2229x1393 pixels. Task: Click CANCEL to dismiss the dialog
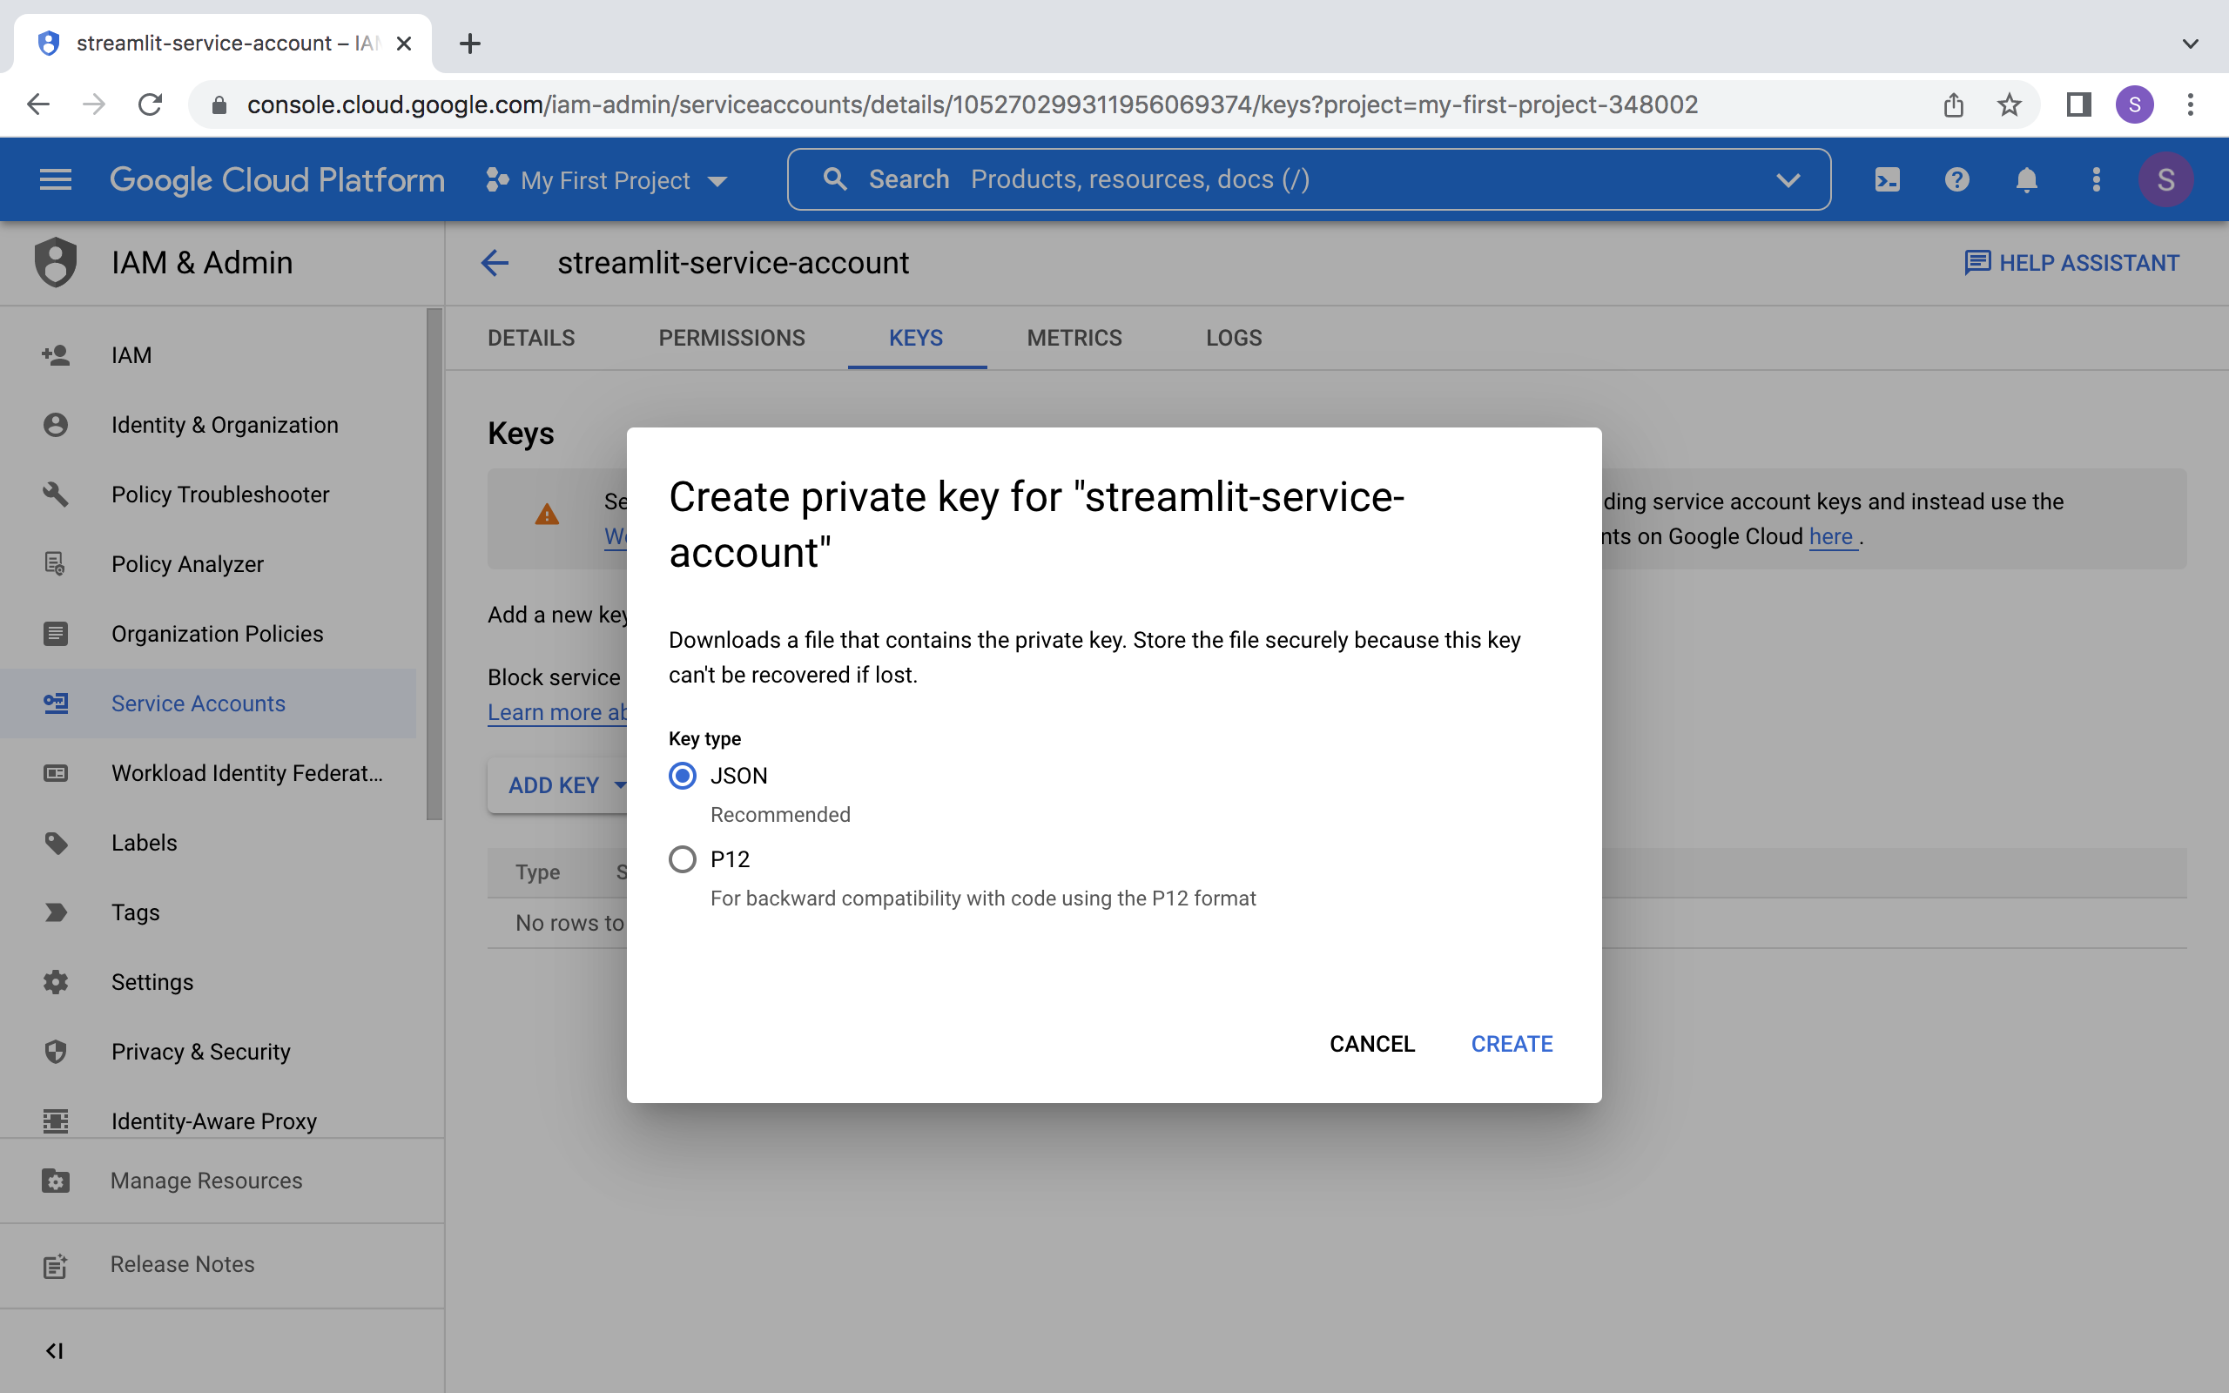point(1372,1043)
